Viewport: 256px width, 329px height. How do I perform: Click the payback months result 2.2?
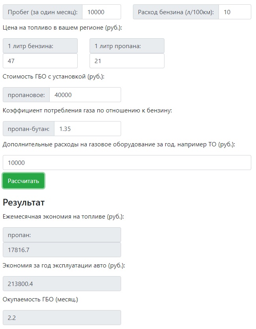tap(62, 318)
